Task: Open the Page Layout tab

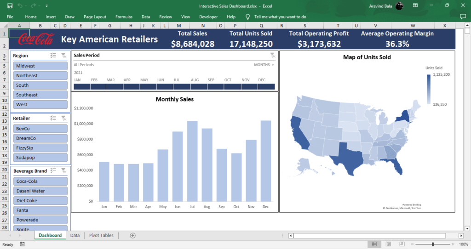Action: [95, 17]
